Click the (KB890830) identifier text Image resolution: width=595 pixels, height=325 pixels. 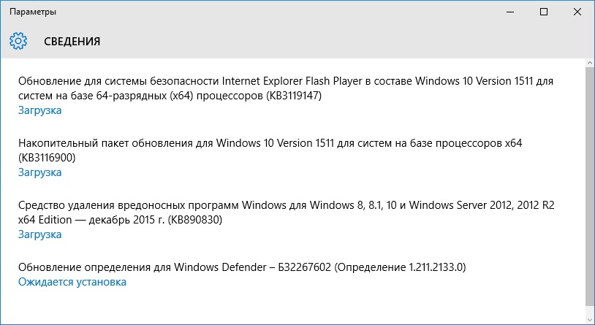coord(195,220)
